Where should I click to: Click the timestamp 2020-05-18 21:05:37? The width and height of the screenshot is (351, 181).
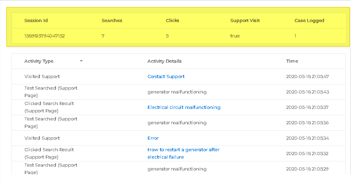tap(307, 107)
